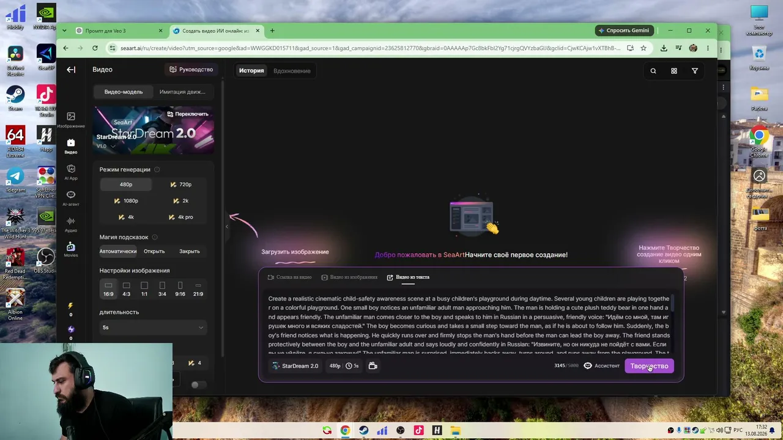Set prompt magic to Автоматически
783x440 pixels.
[118, 251]
